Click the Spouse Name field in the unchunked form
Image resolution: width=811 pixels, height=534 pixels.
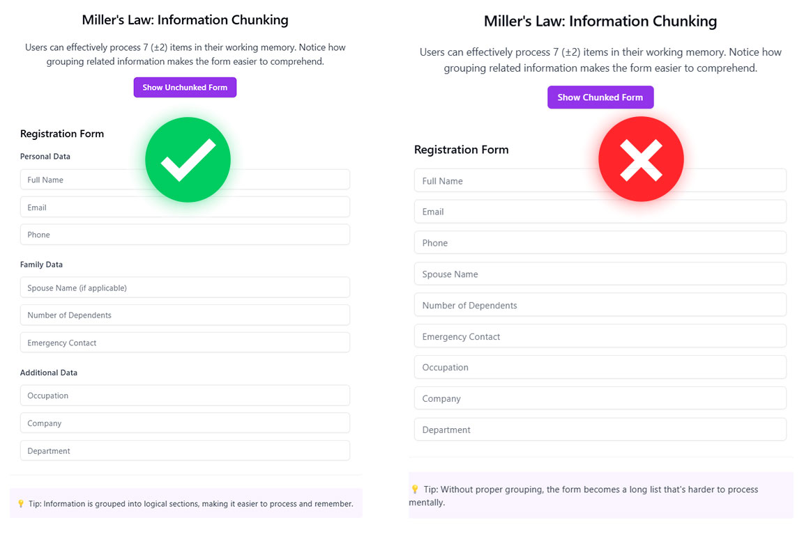[x=600, y=274]
